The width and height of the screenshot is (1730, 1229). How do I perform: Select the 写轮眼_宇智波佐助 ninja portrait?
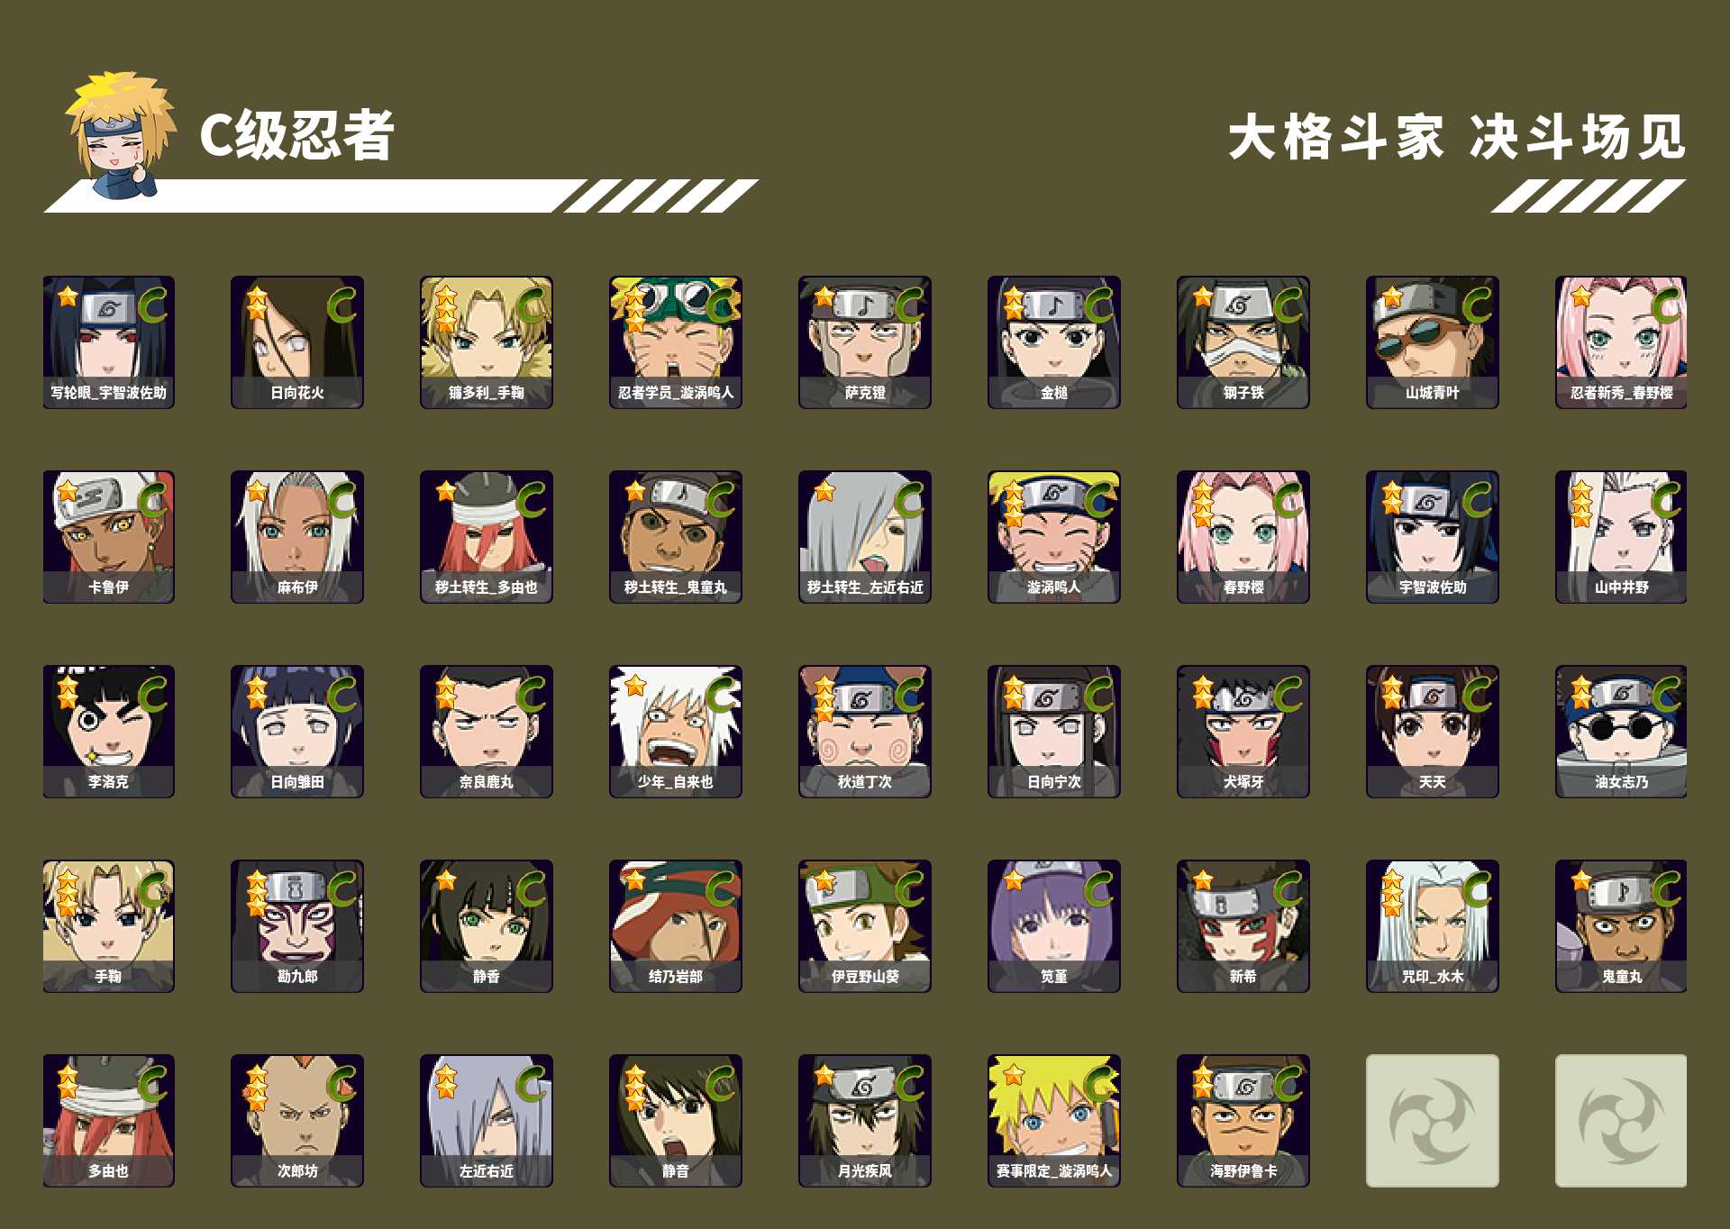click(108, 342)
